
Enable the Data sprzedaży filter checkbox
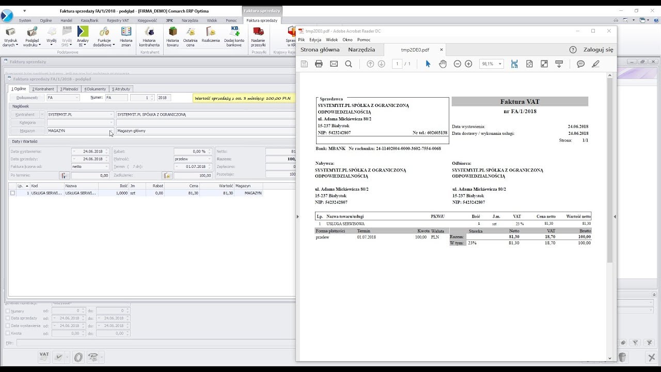8,318
